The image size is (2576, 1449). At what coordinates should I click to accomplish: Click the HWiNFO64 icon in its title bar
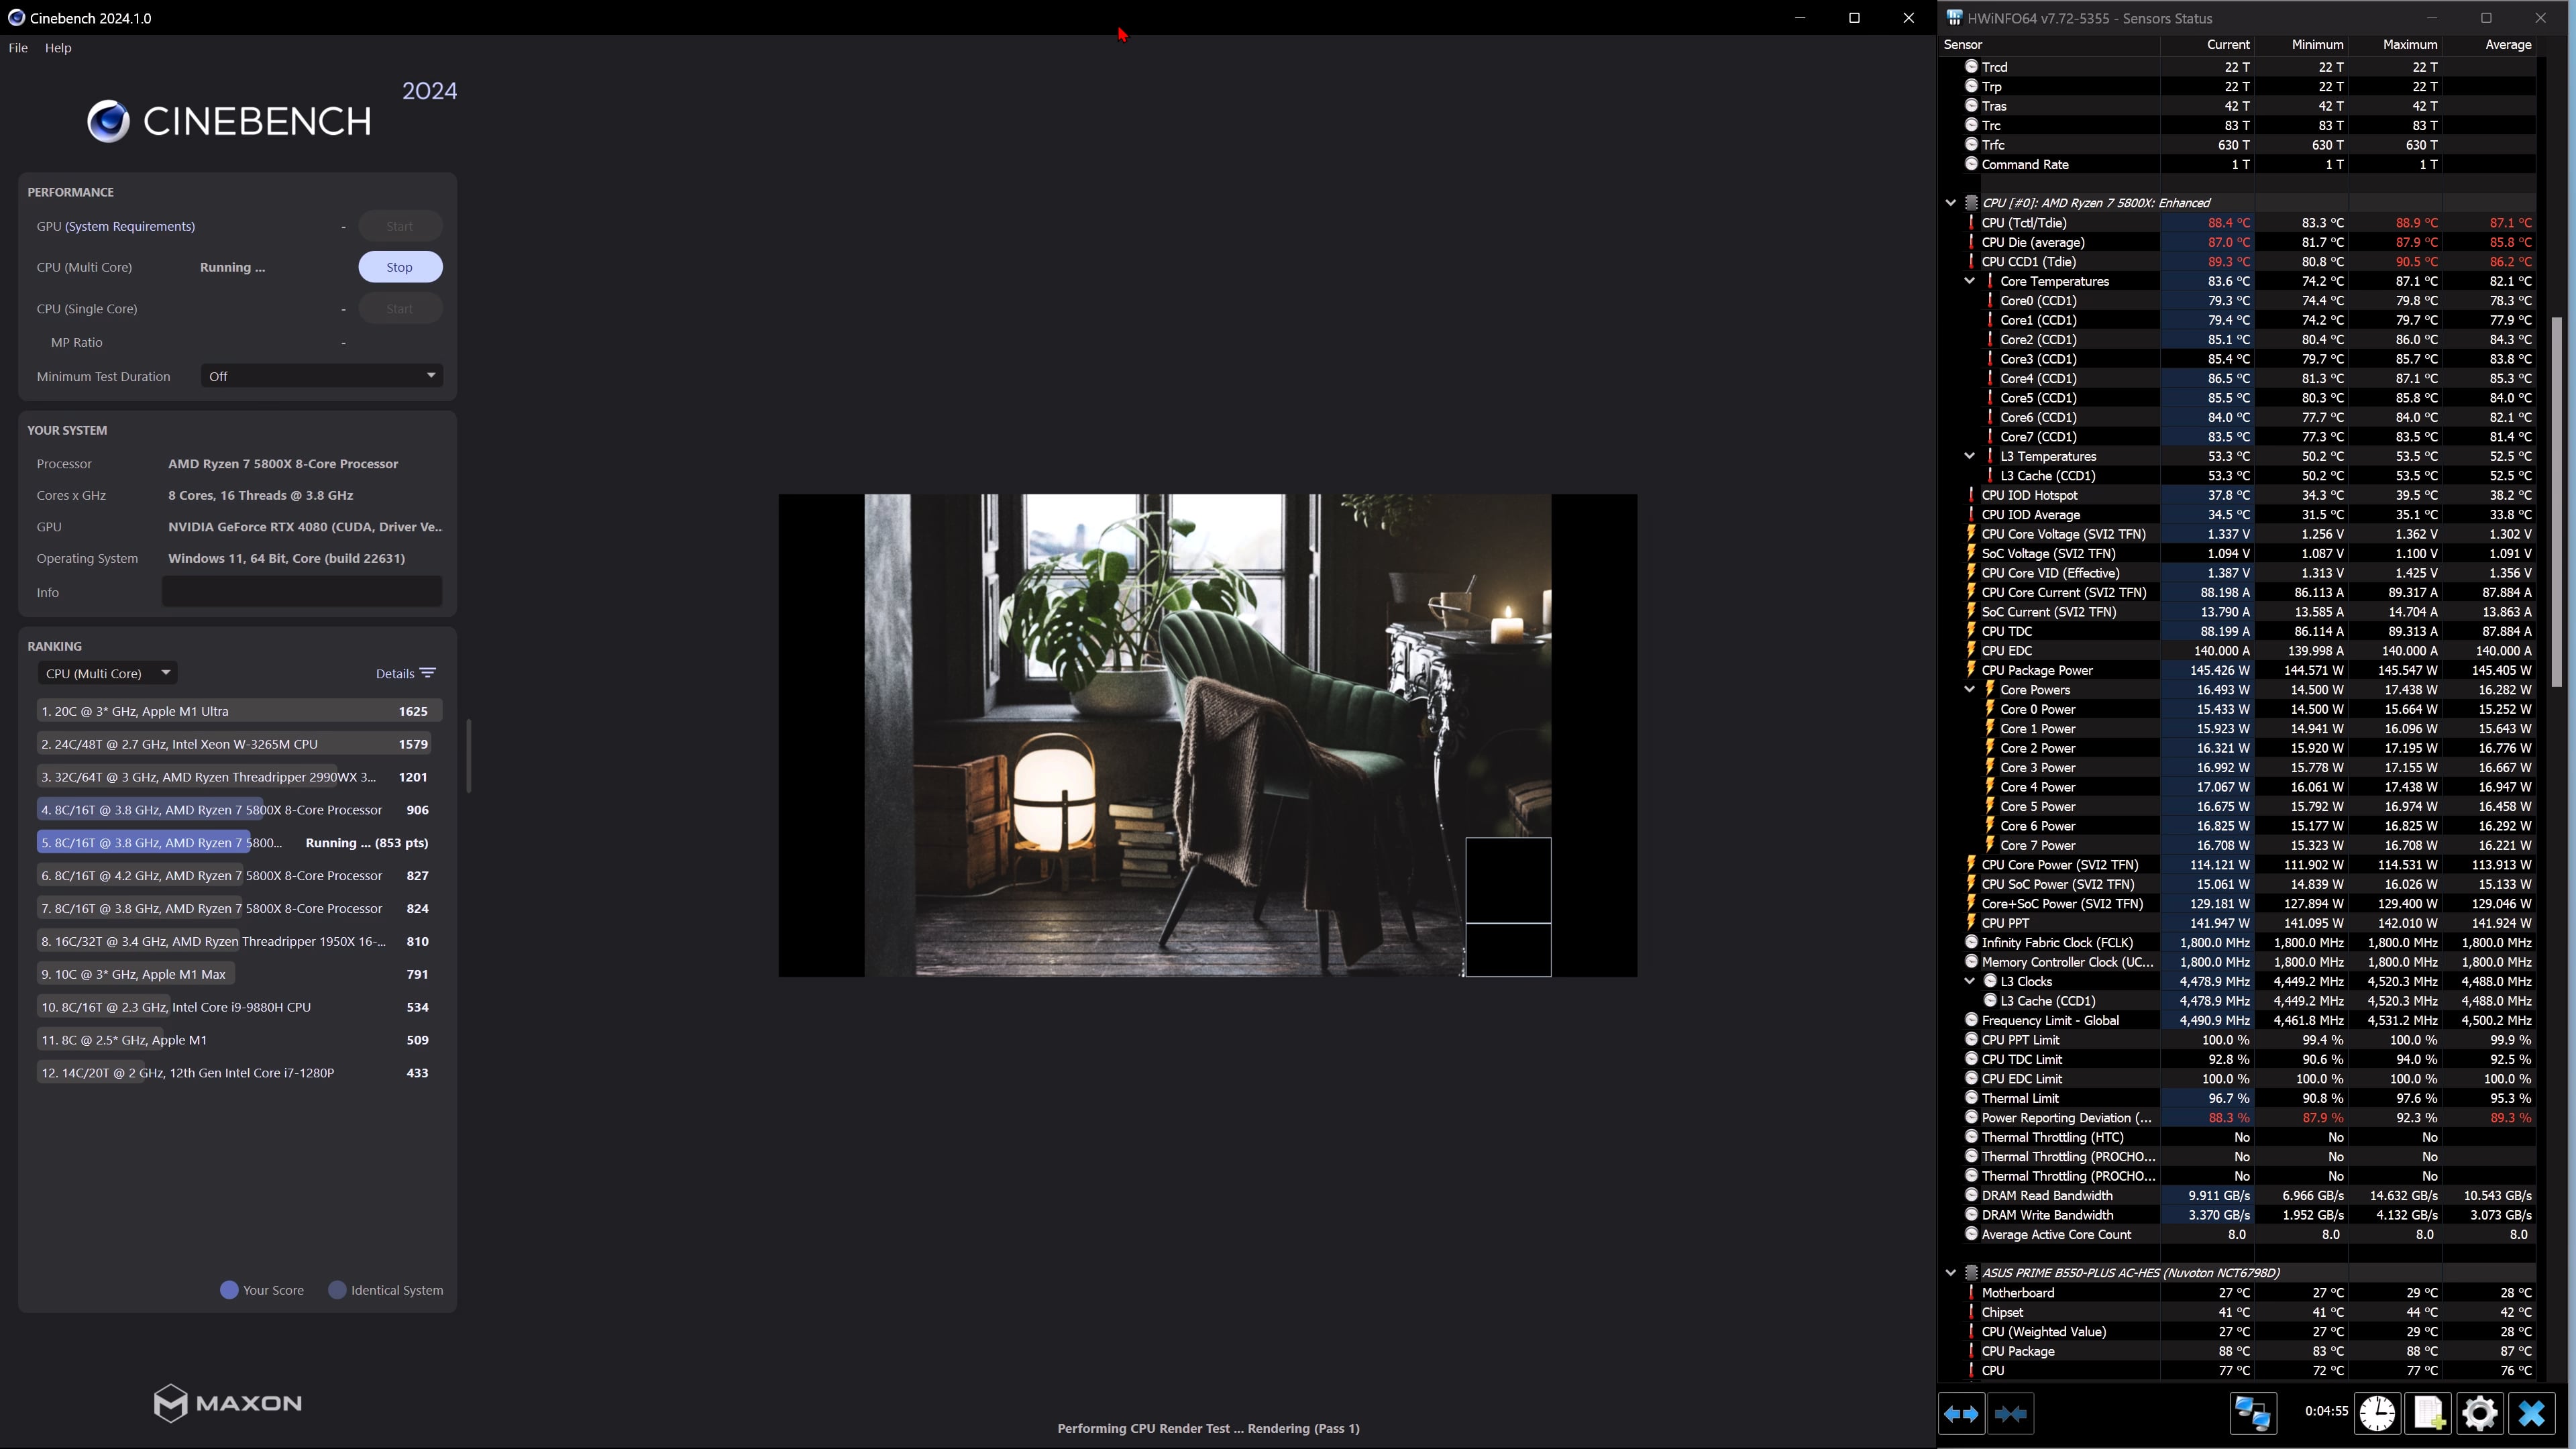[x=1954, y=18]
